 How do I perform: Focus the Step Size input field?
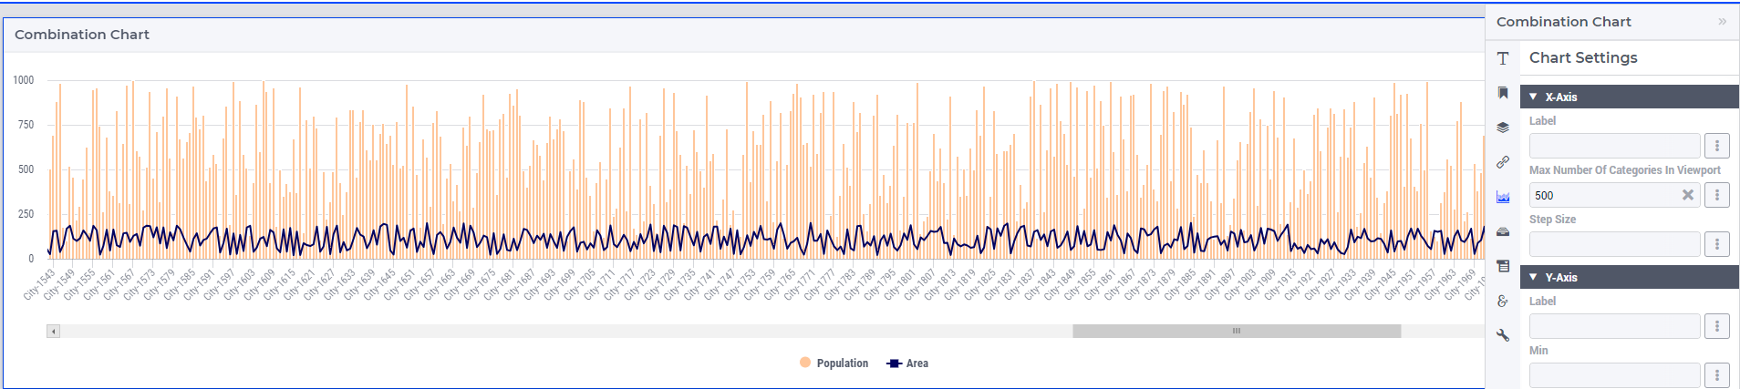point(1614,244)
